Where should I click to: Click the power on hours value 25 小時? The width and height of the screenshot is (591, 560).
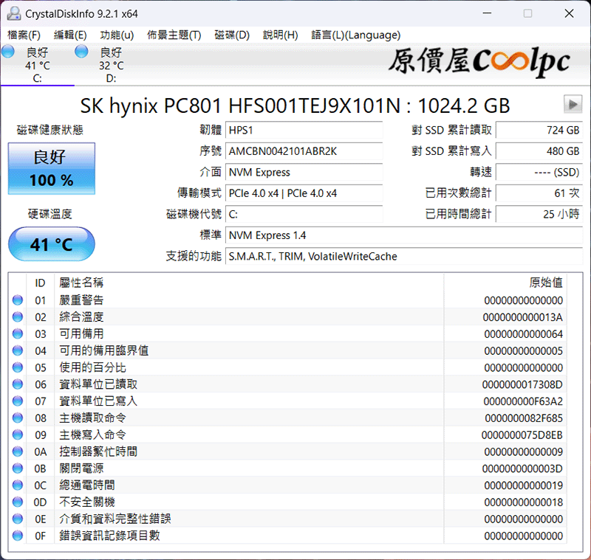coord(539,215)
